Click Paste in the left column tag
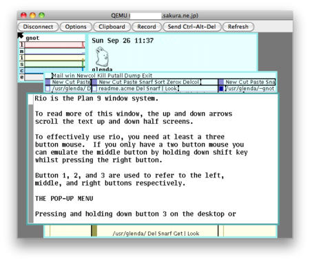310x262 pixels. coord(84,82)
